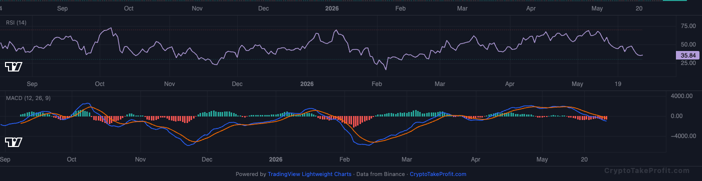Click the 19 date label on the RSI time axis
Viewport: 702px width, 181px height.
click(618, 84)
